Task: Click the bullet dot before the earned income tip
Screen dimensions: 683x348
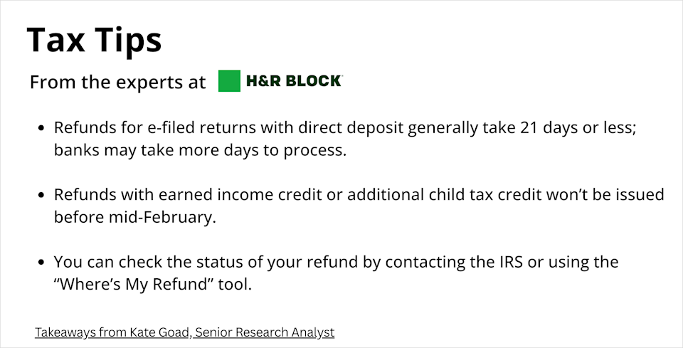Action: [x=41, y=196]
